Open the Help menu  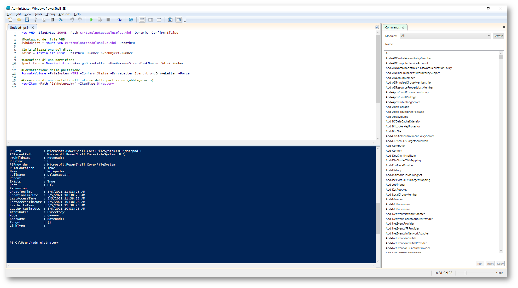tap(77, 14)
